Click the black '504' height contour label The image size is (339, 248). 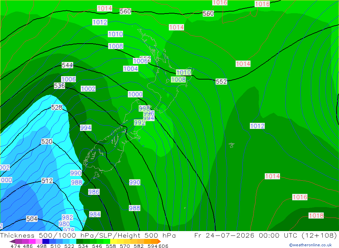[x=32, y=219]
